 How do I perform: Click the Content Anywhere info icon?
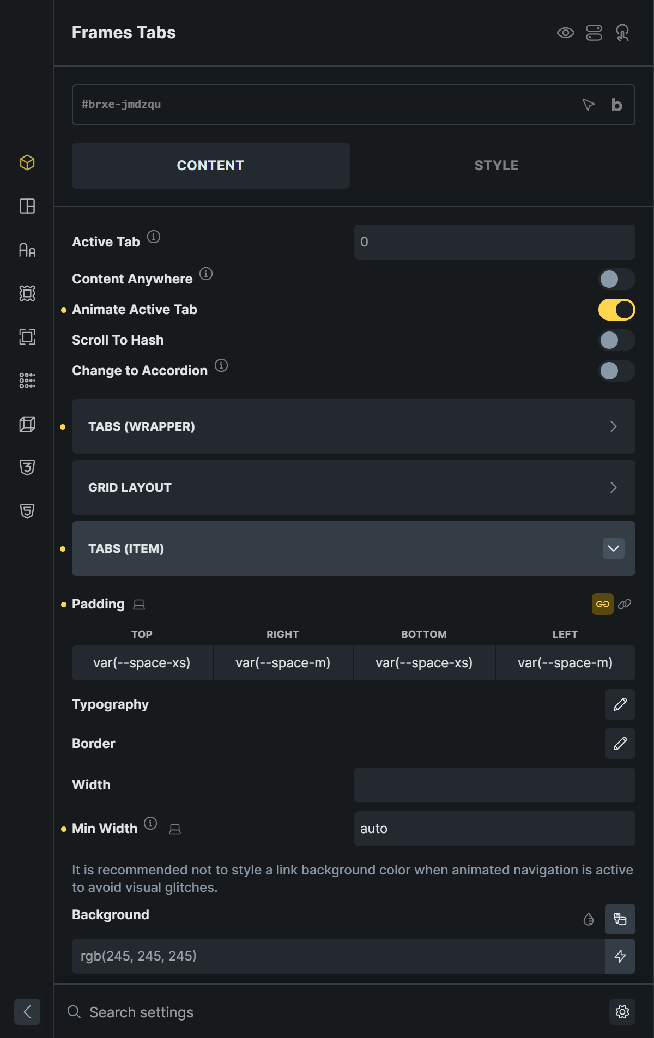point(206,274)
